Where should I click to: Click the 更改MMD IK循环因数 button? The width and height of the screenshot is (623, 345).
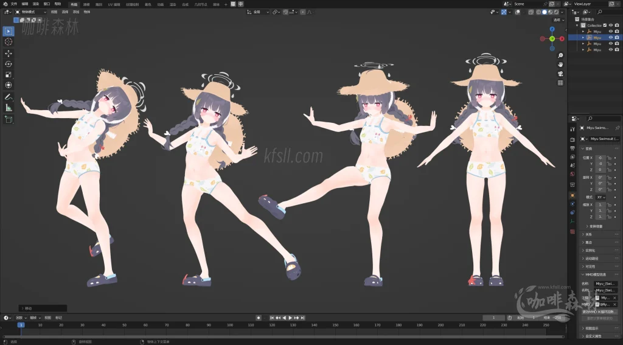(x=600, y=312)
